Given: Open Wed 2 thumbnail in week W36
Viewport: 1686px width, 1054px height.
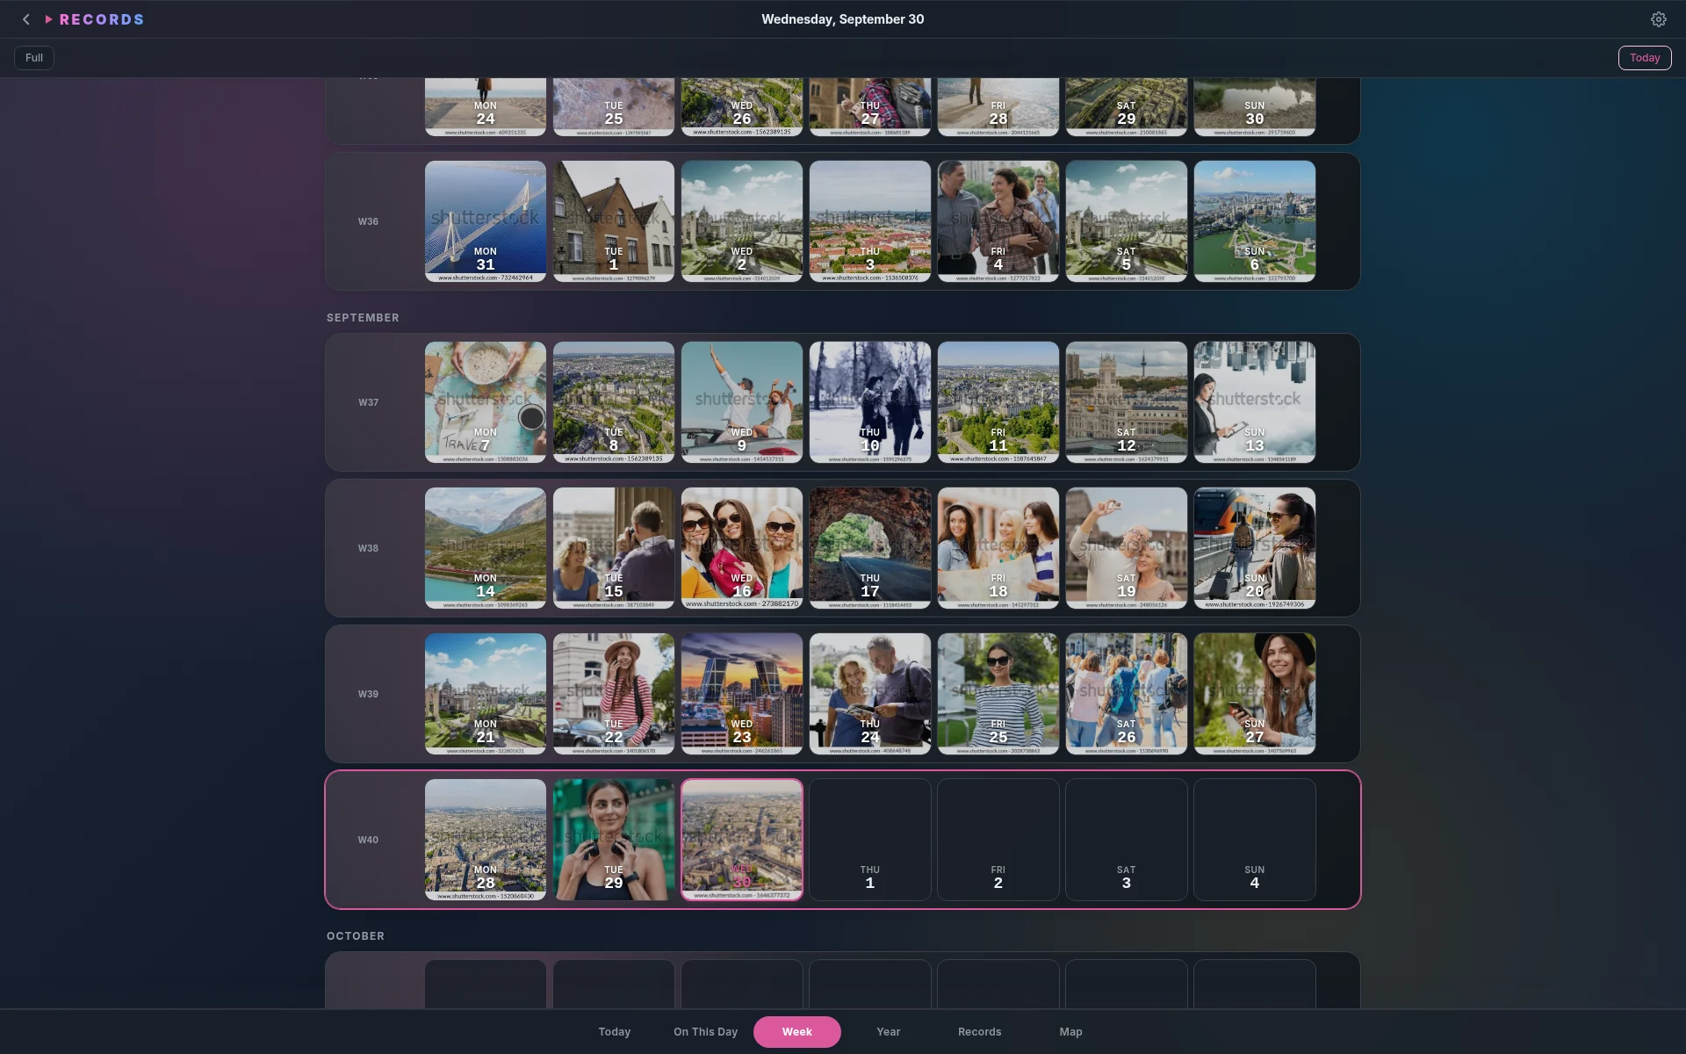Looking at the screenshot, I should (x=742, y=221).
